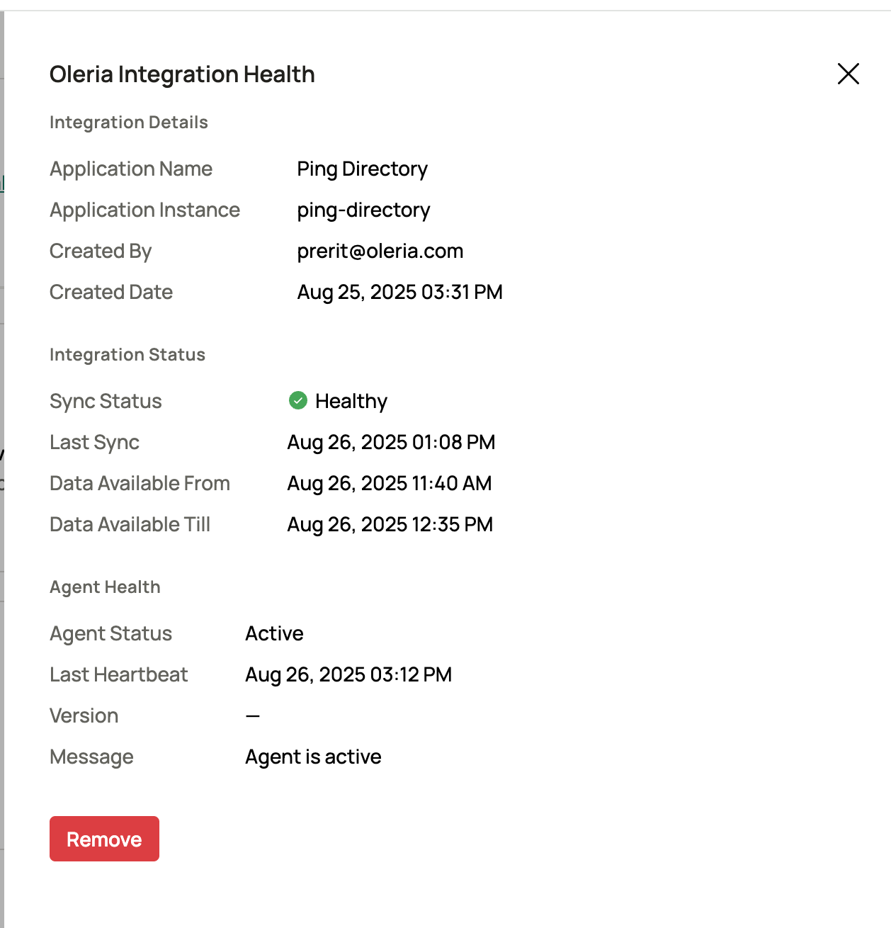Screen dimensions: 891x928
Task: Click the 'Version' label
Action: point(84,715)
